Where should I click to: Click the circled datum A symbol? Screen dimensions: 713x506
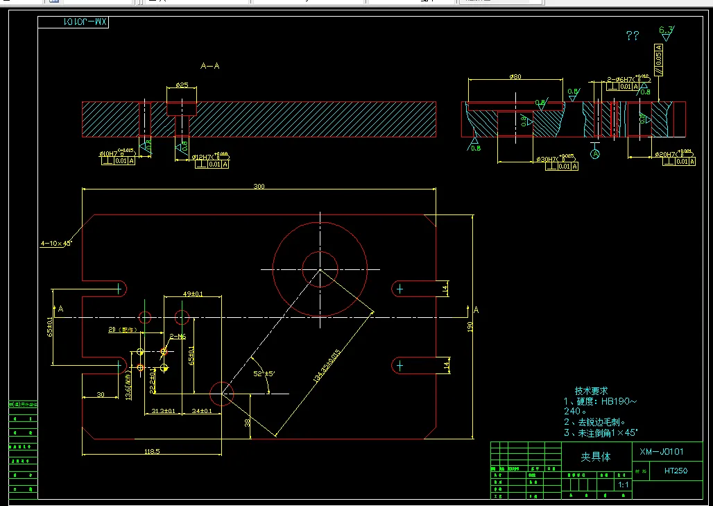click(595, 154)
